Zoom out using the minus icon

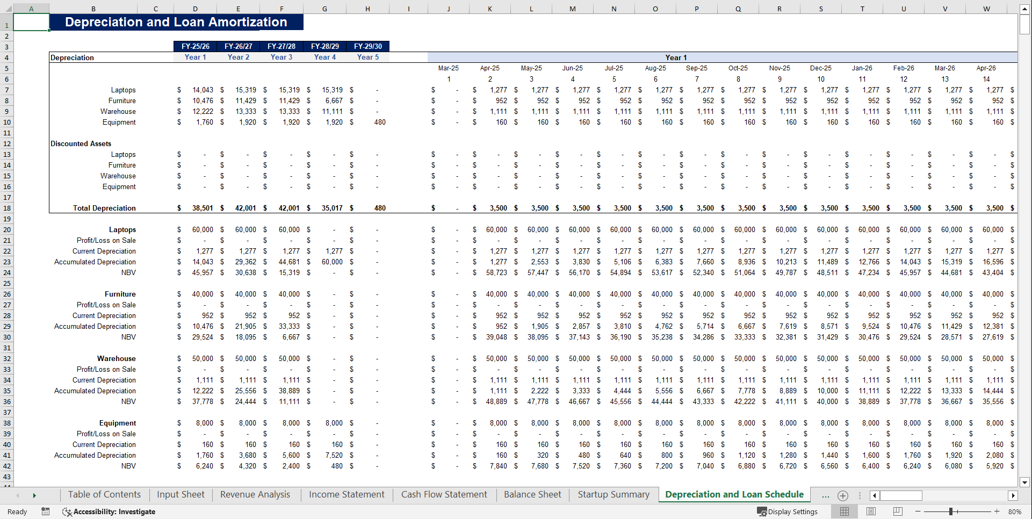[918, 511]
